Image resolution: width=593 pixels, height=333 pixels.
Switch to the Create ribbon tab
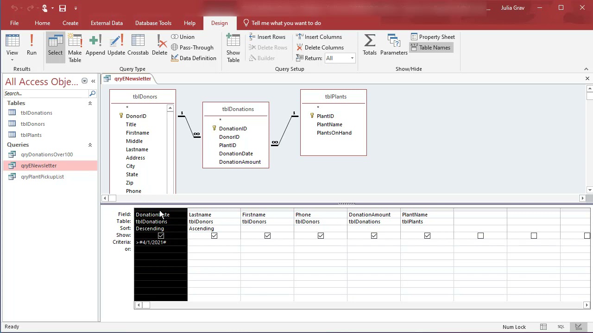(x=70, y=23)
